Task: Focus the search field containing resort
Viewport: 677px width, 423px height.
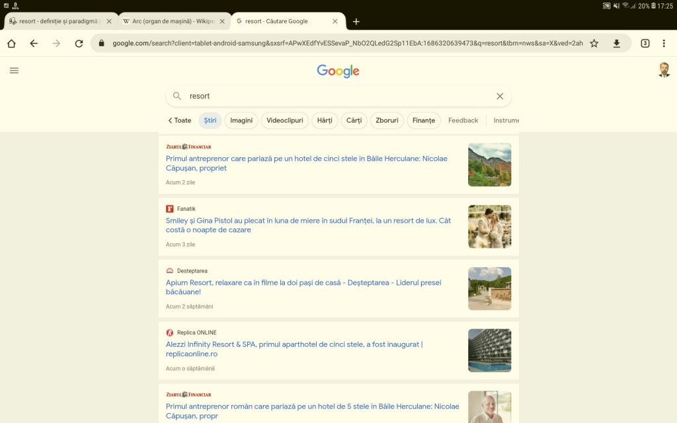Action: point(331,96)
